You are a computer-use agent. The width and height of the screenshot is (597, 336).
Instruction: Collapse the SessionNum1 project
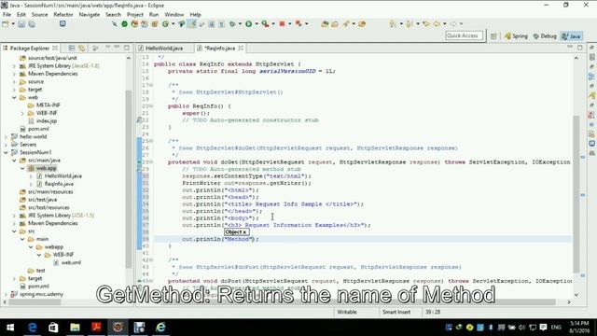[x=6, y=152]
